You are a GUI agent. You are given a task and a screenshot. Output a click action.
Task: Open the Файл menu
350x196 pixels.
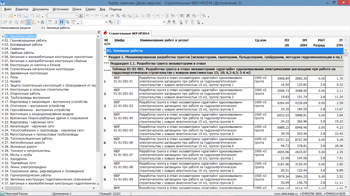[x=8, y=9]
